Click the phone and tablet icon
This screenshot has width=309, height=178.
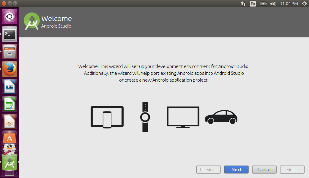[x=107, y=117]
